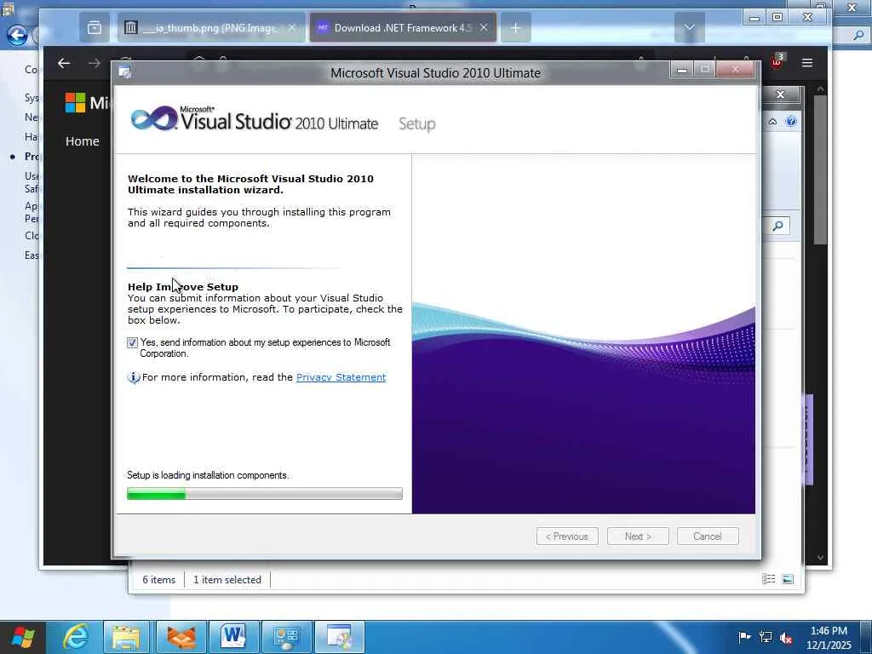The width and height of the screenshot is (872, 654).
Task: Collapse the Explorer ribbon chevron
Action: pos(773,121)
